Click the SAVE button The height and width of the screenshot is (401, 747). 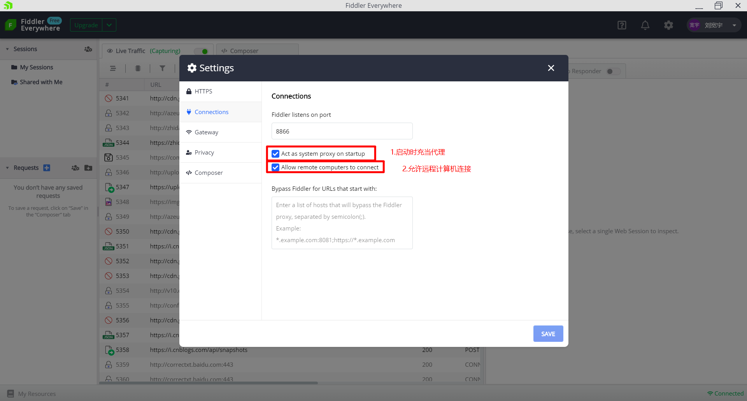click(548, 334)
